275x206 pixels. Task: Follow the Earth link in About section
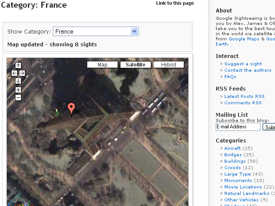[222, 44]
